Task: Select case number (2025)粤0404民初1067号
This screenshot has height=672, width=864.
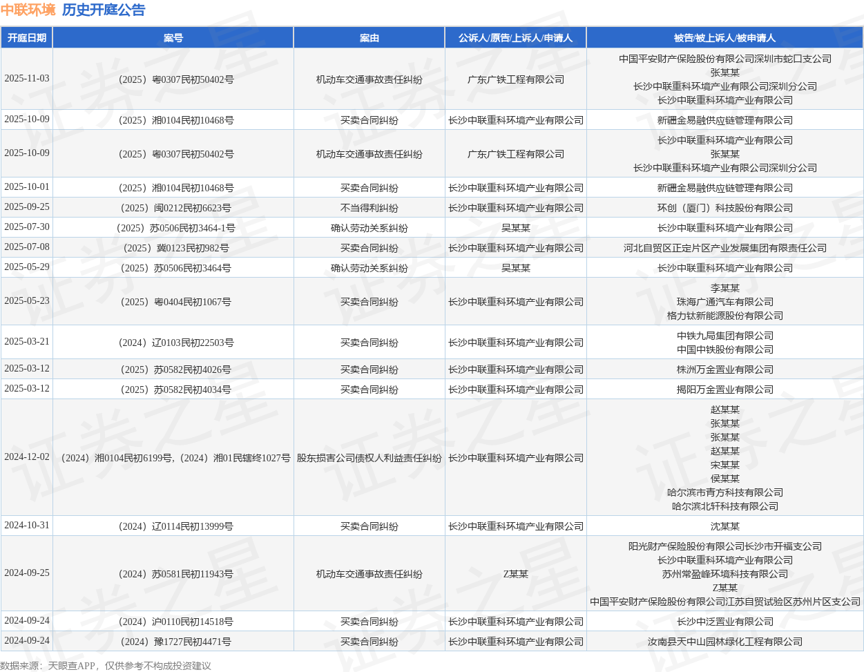Action: [173, 302]
